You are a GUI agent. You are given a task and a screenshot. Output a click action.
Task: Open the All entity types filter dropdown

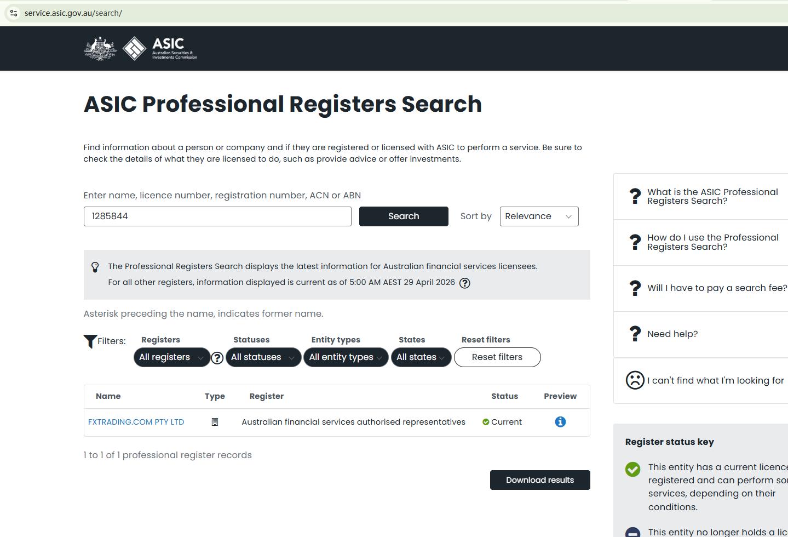click(x=346, y=357)
